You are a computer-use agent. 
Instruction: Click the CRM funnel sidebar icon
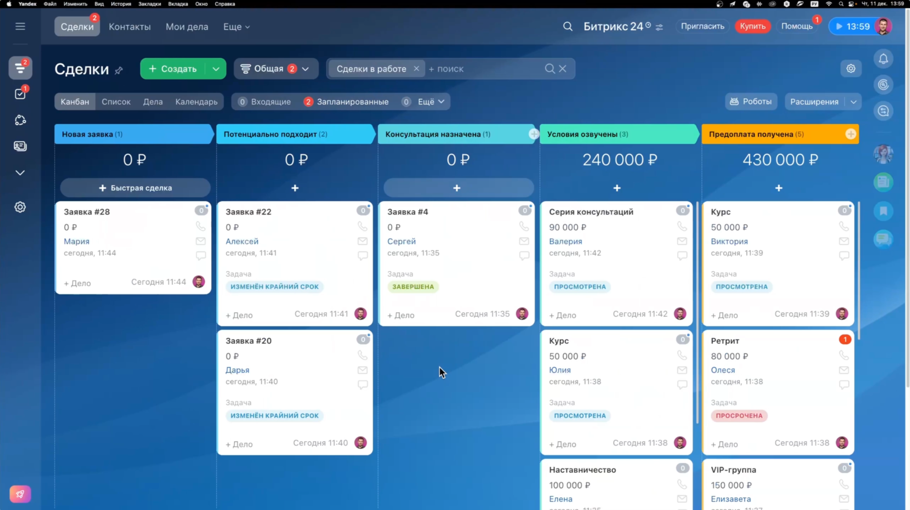coord(20,68)
